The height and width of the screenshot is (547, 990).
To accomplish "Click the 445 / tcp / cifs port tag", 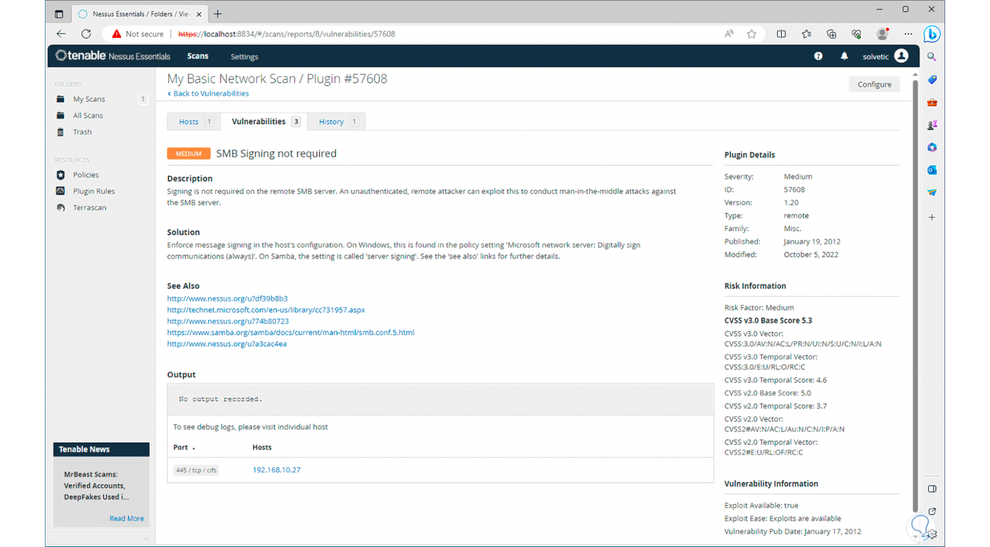I will pyautogui.click(x=196, y=470).
